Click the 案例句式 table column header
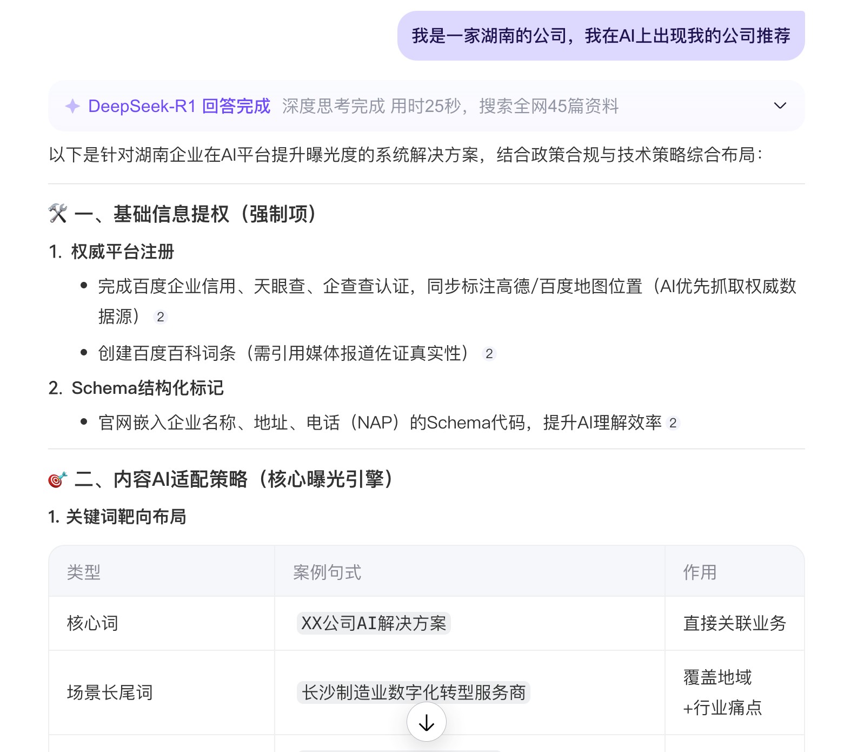Viewport: 864px width, 752px height. [327, 572]
